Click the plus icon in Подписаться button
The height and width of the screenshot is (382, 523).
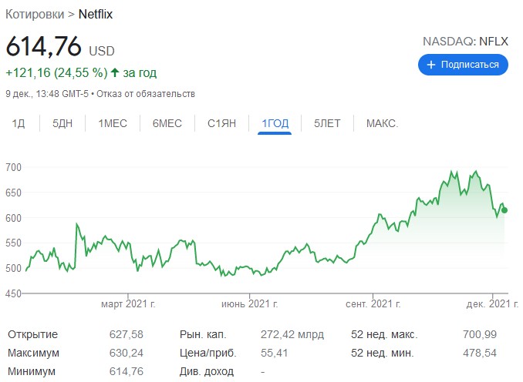point(431,65)
